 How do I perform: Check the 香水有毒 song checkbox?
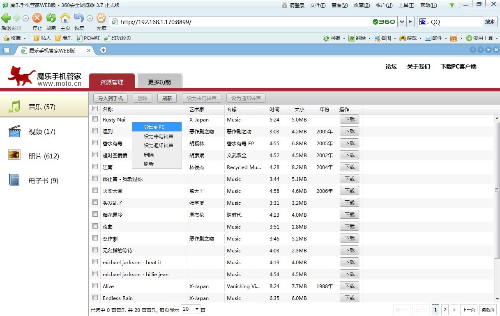tap(95, 143)
